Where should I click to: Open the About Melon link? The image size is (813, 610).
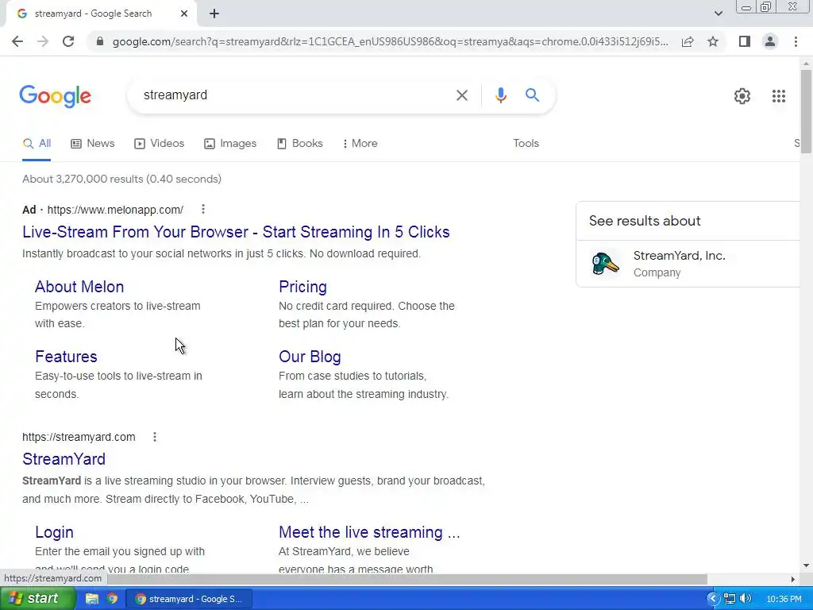click(79, 287)
